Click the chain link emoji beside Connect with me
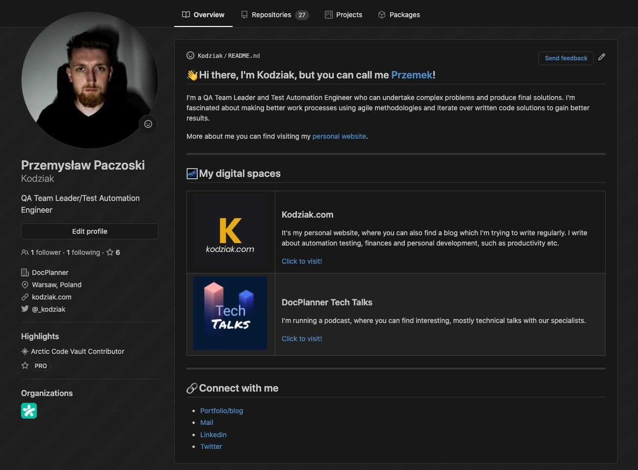The width and height of the screenshot is (638, 470). (x=192, y=388)
